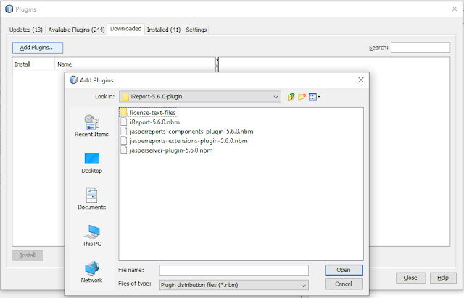The width and height of the screenshot is (464, 298).
Task: Create new folder icon in Add Plugins
Action: coord(302,97)
